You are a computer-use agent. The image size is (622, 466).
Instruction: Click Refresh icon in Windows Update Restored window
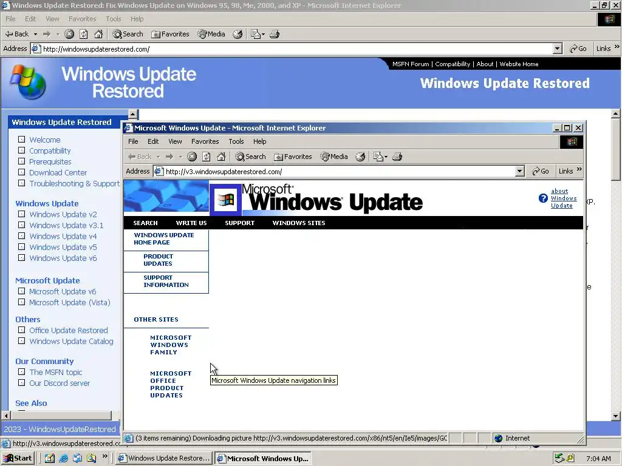(84, 34)
